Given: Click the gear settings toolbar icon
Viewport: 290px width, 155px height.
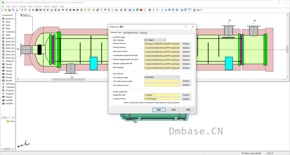Looking at the screenshot, I should tap(121, 10).
